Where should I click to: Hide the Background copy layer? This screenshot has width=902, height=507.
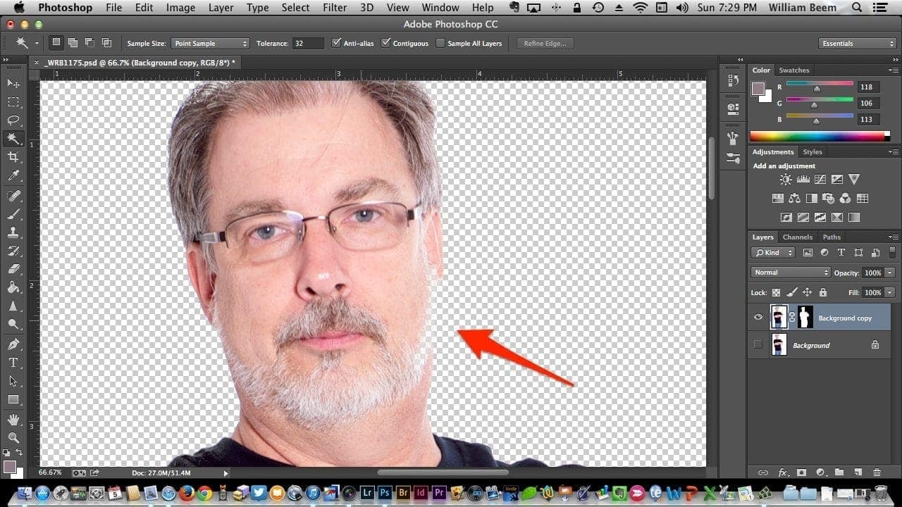click(x=758, y=318)
